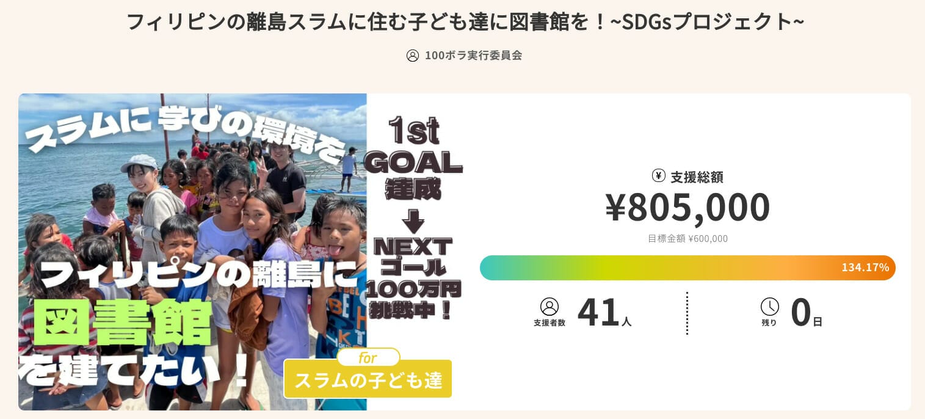Click the 1st GOAL 達成 banner text
The height and width of the screenshot is (419, 925).
(x=413, y=158)
